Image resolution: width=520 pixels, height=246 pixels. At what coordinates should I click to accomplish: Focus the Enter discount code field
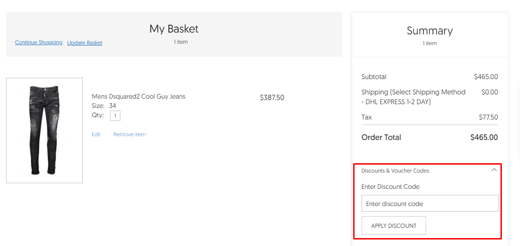[430, 204]
